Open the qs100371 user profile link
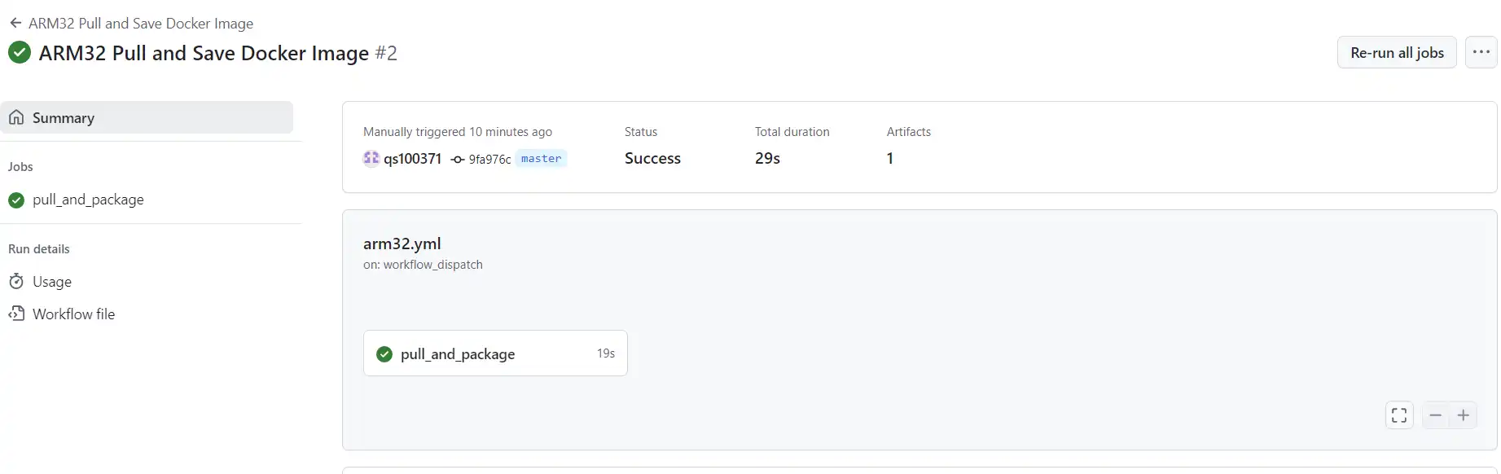 [412, 159]
